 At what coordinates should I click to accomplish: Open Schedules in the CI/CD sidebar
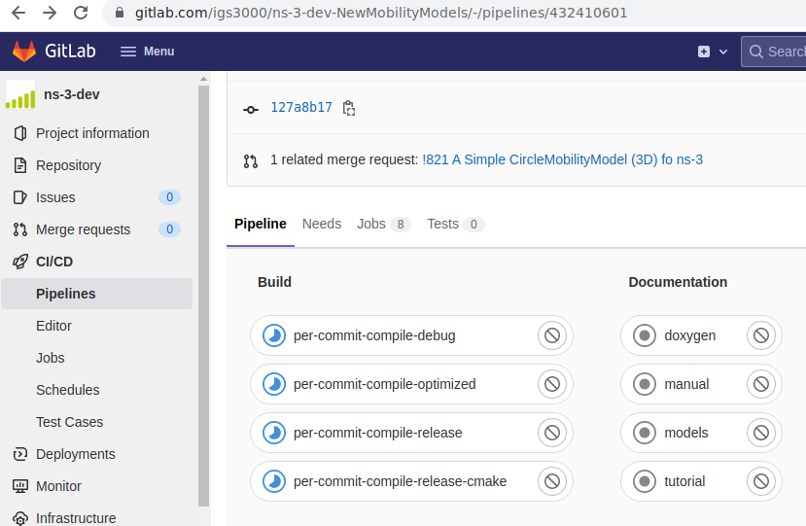point(68,390)
